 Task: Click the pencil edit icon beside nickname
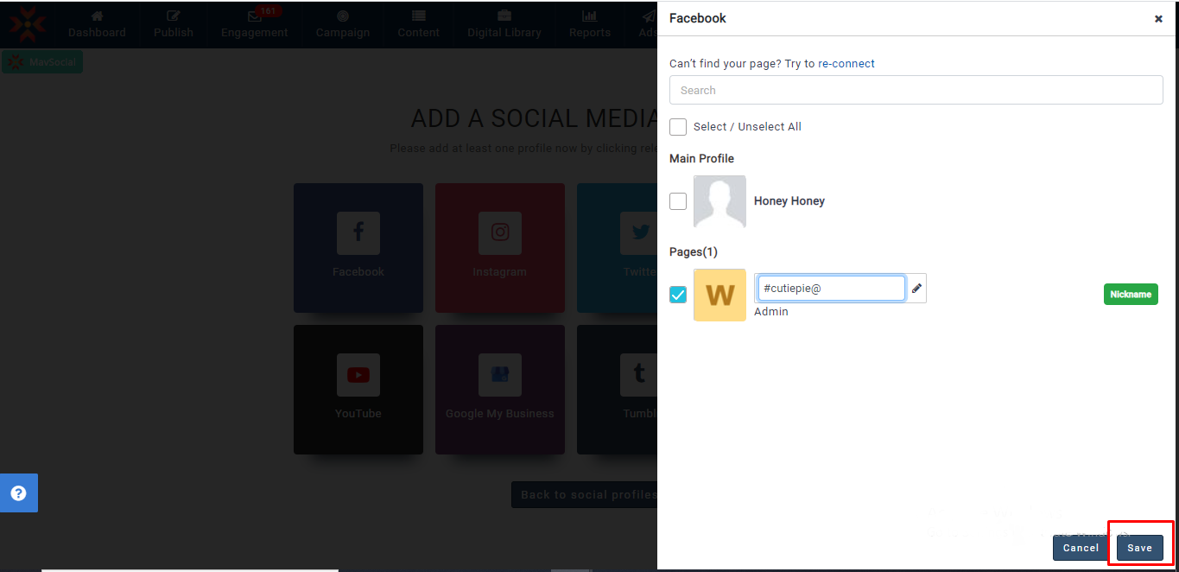[916, 289]
